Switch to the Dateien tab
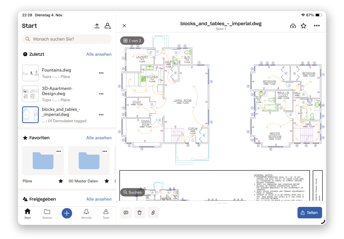This screenshot has height=239, width=344. [x=47, y=213]
